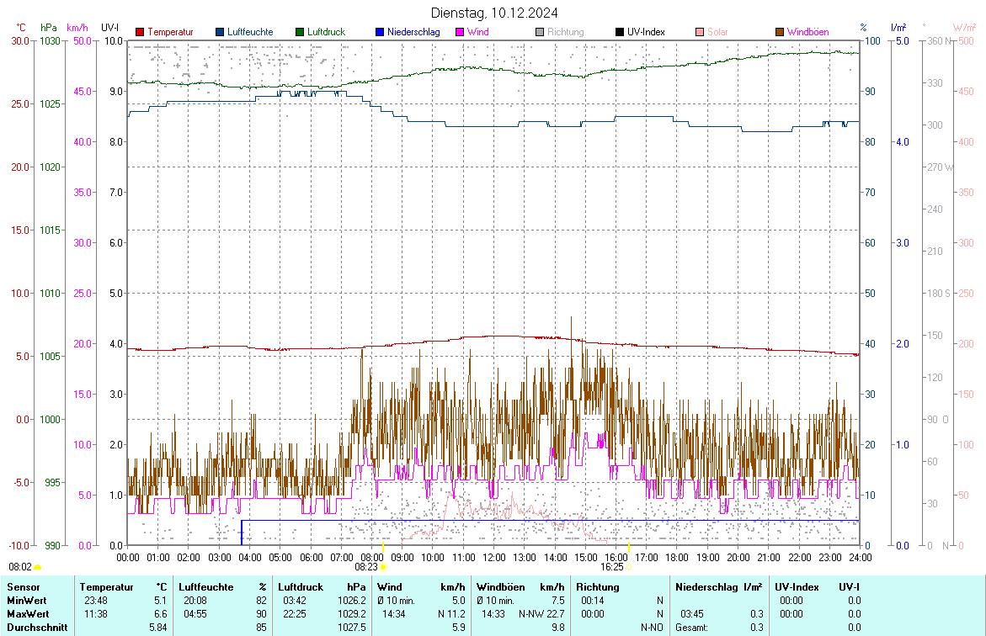Click the green Luftdruck legend square

pyautogui.click(x=300, y=32)
